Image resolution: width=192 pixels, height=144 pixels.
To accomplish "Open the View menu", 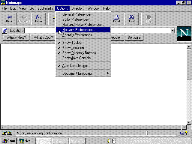I will [23, 8].
